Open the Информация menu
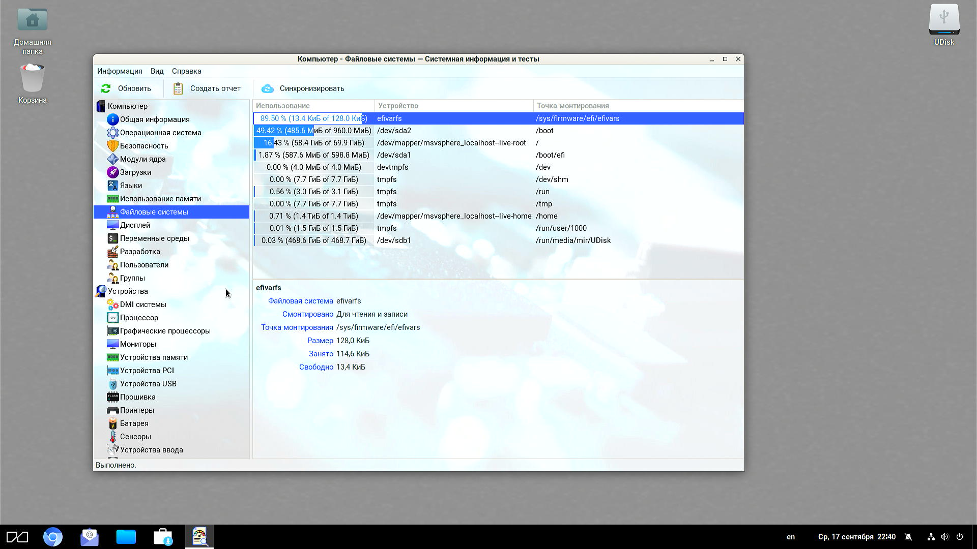Viewport: 977px width, 549px height. coord(120,71)
